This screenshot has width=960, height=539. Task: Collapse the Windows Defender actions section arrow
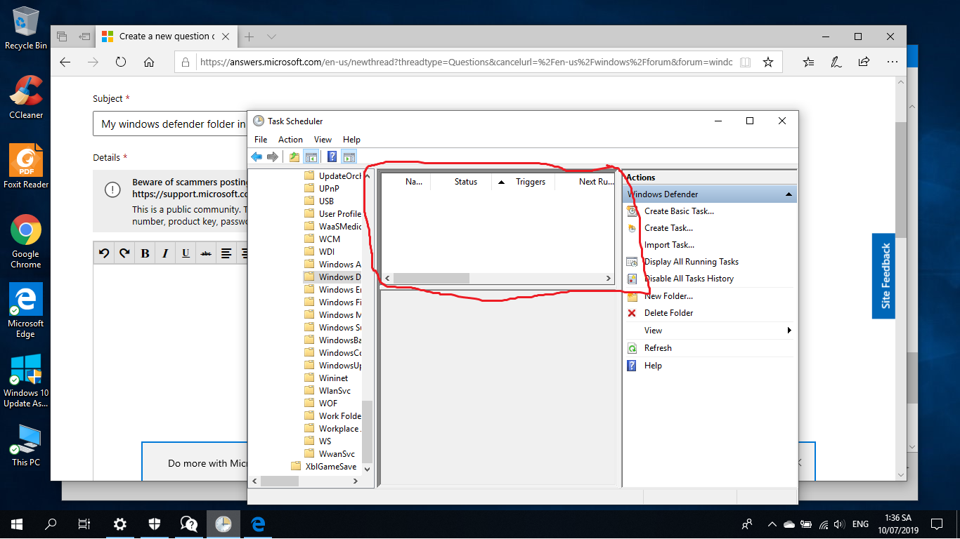coord(789,194)
